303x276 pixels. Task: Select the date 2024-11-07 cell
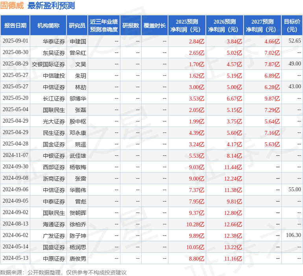[15, 155]
